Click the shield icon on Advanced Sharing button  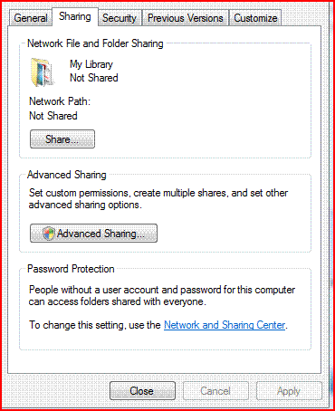click(48, 234)
